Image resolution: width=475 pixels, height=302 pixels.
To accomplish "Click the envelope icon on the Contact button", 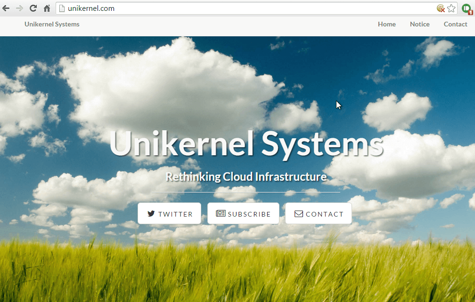I will (x=299, y=213).
